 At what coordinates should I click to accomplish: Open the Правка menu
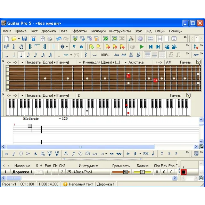(x=20, y=31)
